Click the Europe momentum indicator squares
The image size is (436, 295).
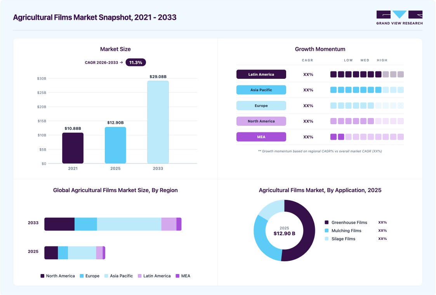click(x=367, y=106)
